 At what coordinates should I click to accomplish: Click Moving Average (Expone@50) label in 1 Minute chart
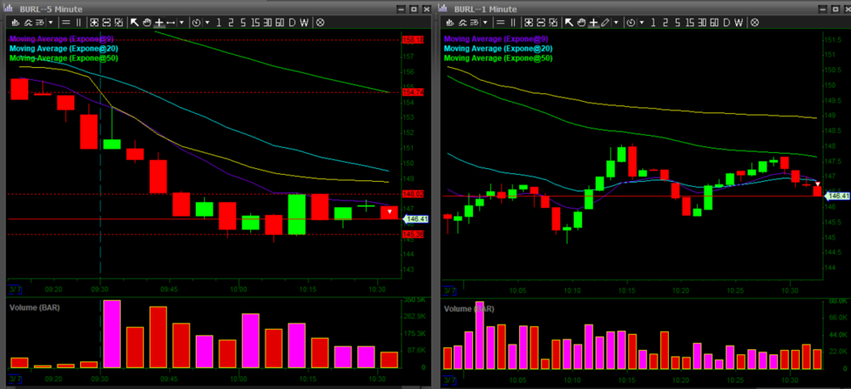pos(497,58)
